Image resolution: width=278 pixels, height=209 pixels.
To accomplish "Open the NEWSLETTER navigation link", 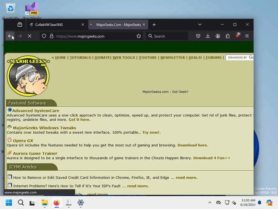I will [172, 58].
